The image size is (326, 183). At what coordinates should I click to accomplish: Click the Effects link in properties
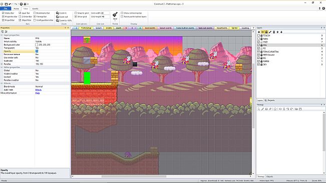tap(39, 90)
